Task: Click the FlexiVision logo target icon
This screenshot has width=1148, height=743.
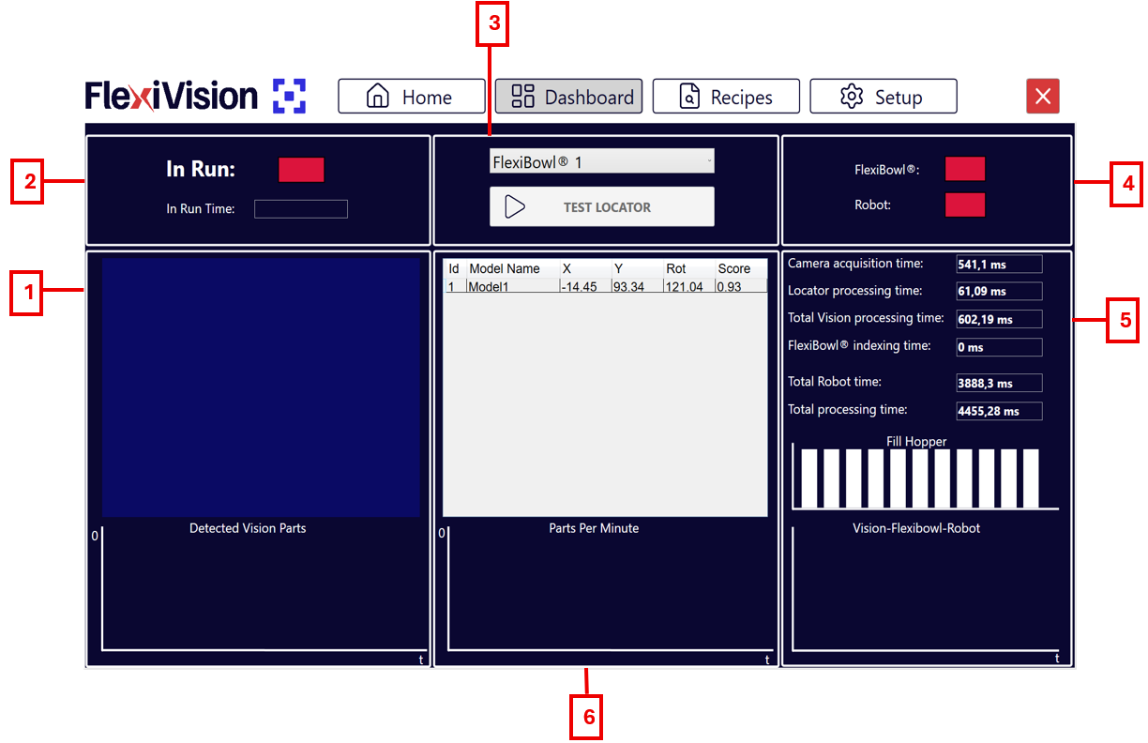Action: click(x=290, y=96)
